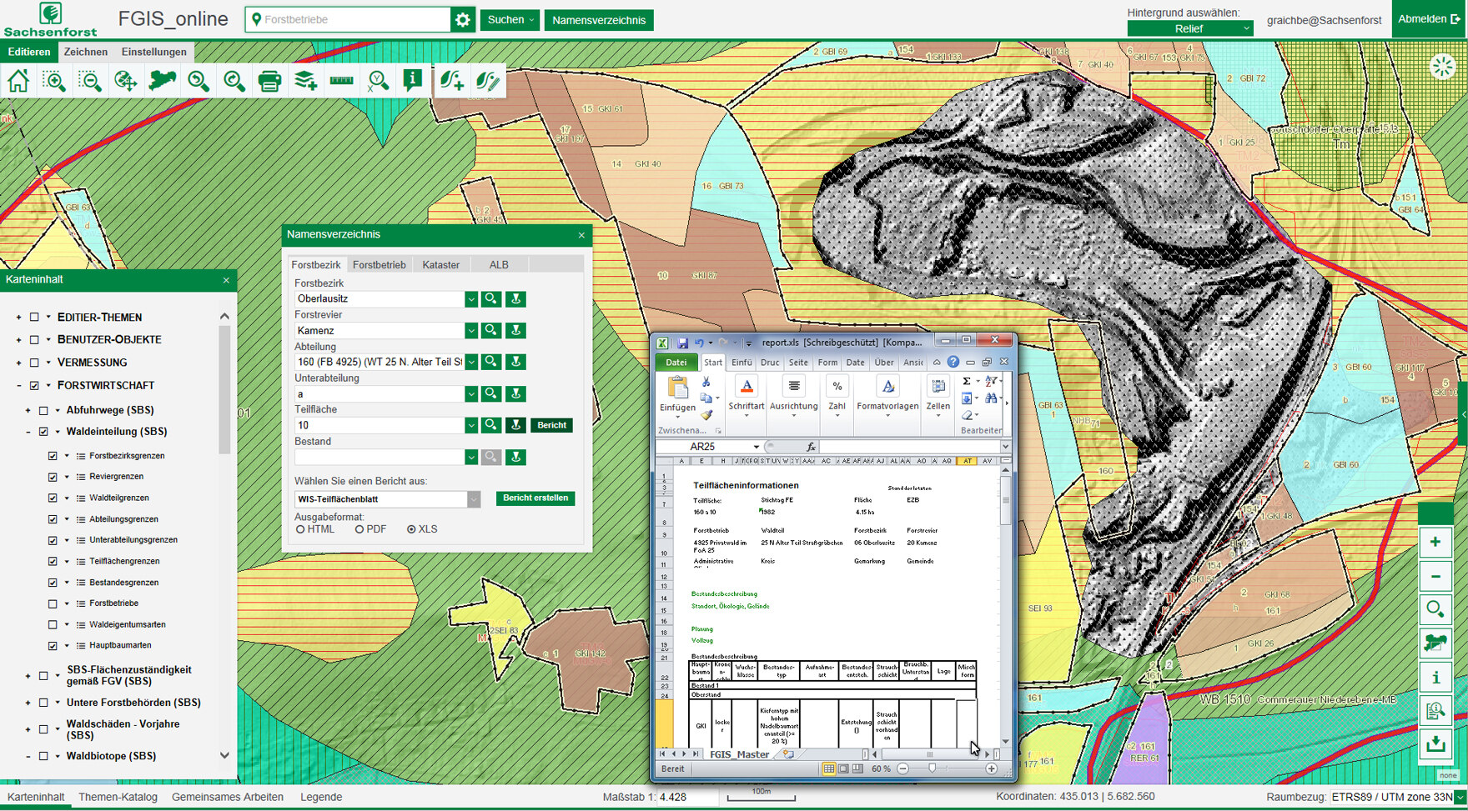Viewport: 1468px width, 811px height.
Task: Open the Hintergrund Relief dropdown
Action: 1189,28
